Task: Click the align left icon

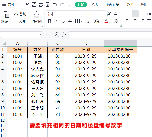Action: click(128, 21)
